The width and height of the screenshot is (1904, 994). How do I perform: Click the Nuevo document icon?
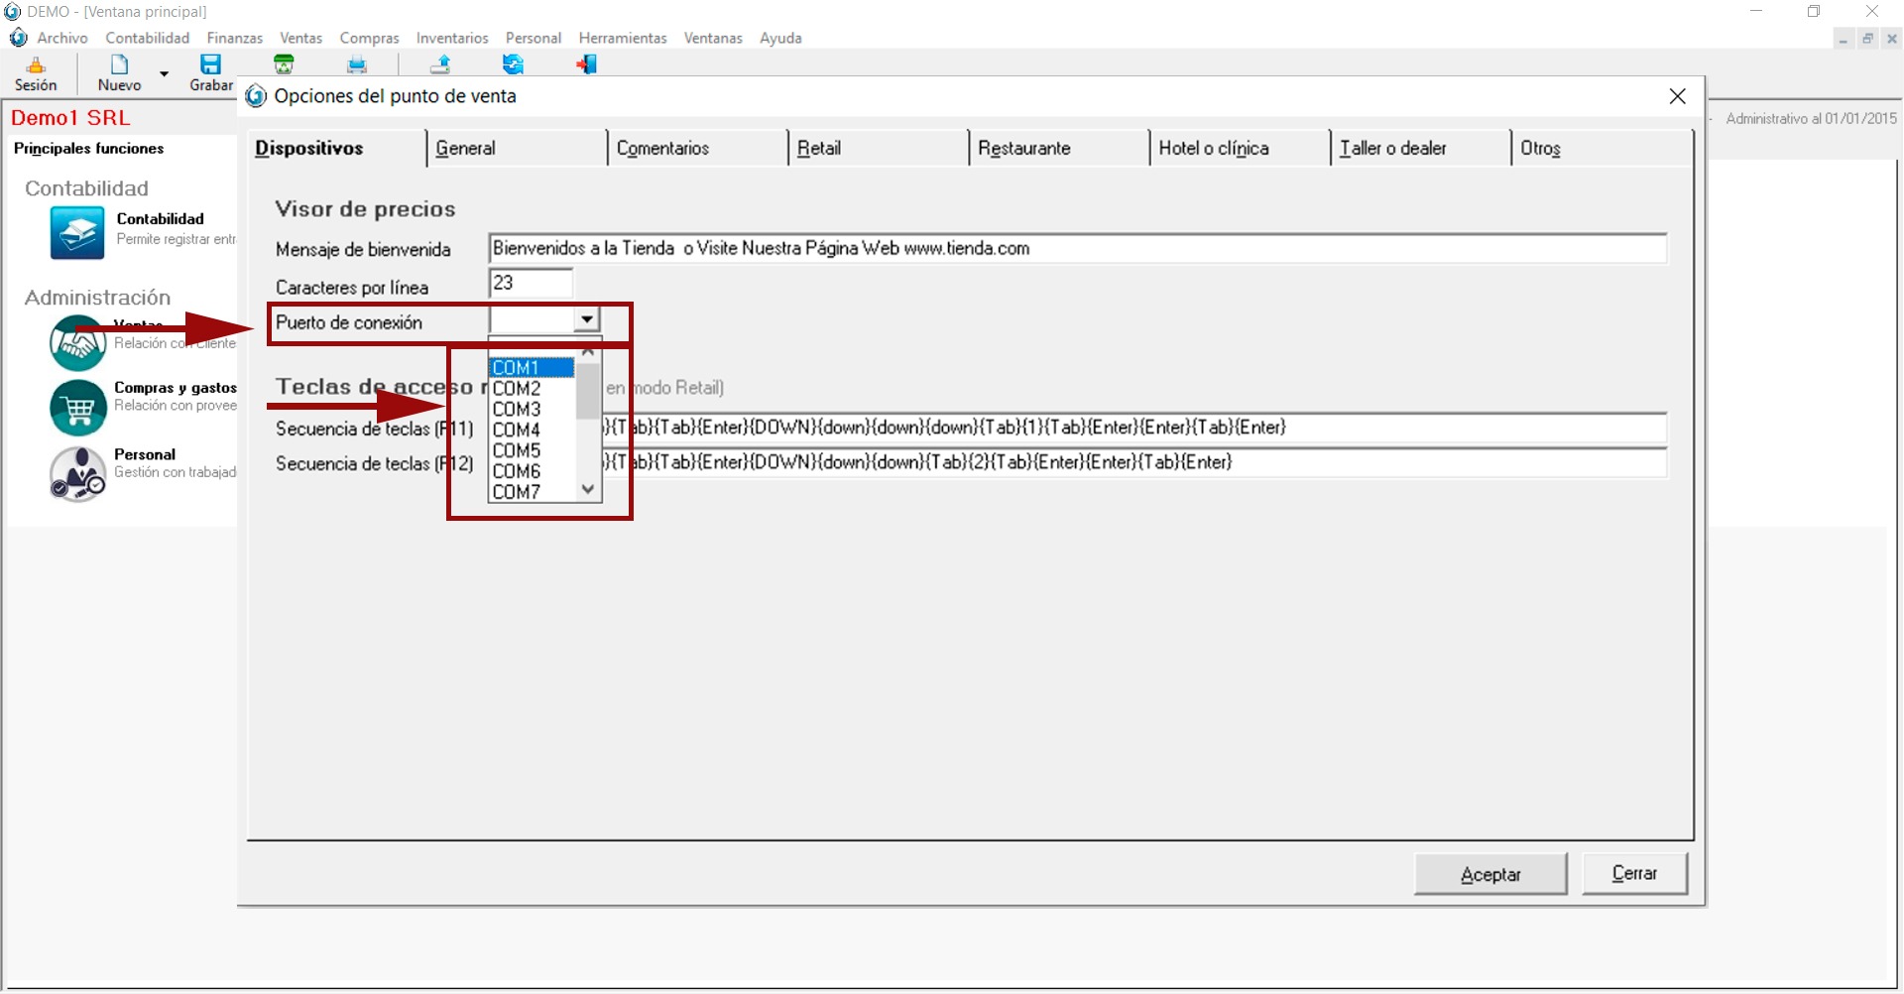tap(119, 65)
